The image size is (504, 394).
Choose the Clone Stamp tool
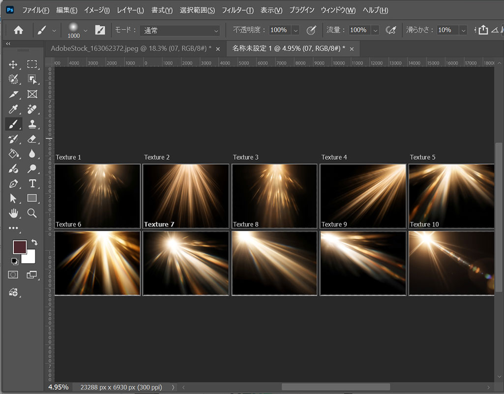(32, 124)
